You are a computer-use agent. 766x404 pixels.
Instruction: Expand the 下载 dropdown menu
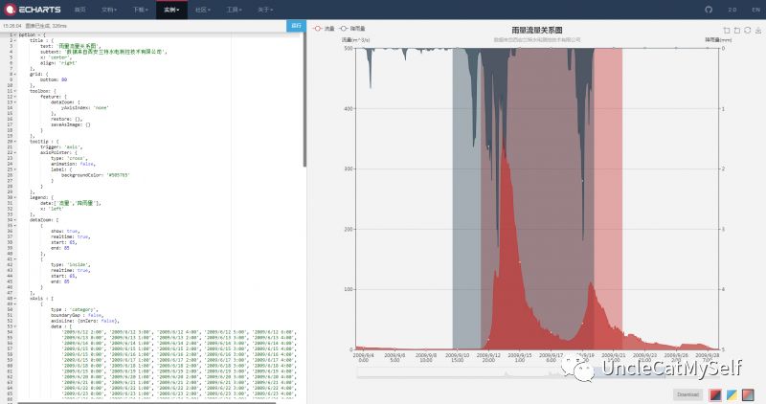(140, 10)
